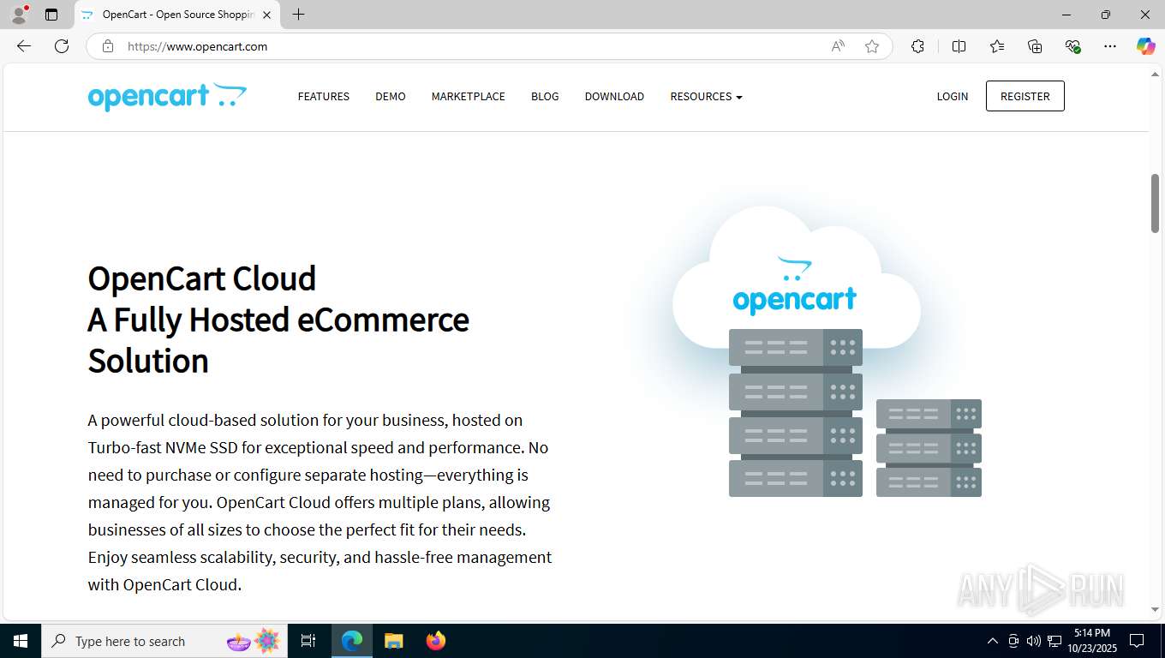Click the page vertical scrollbar thumb
Image resolution: width=1165 pixels, height=658 pixels.
(x=1155, y=203)
